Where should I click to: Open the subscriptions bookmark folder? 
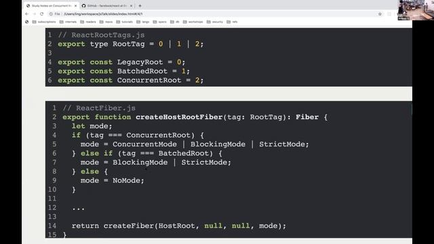44,22
